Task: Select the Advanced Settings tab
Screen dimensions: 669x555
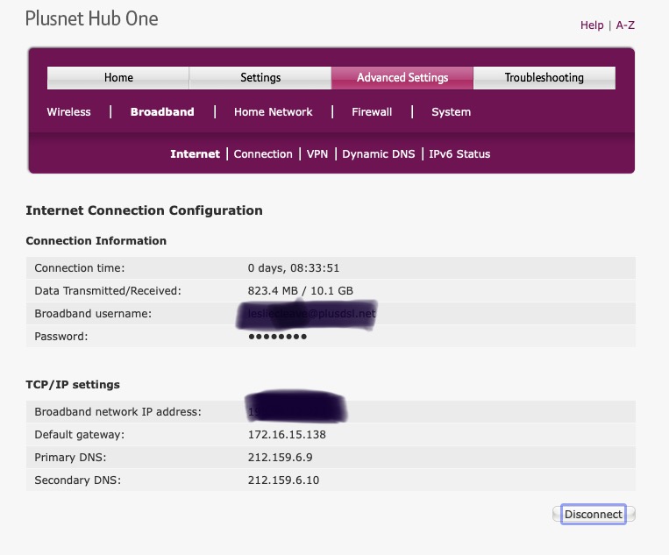Action: click(402, 78)
